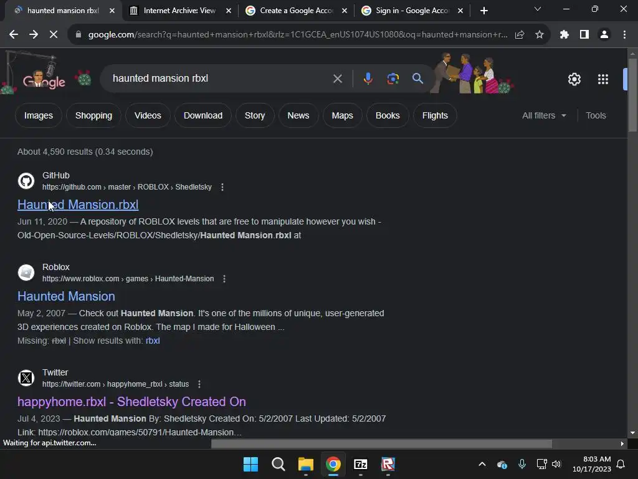Screen dimensions: 638x479
Task: Bookmark this page with the star icon
Action: 540,35
